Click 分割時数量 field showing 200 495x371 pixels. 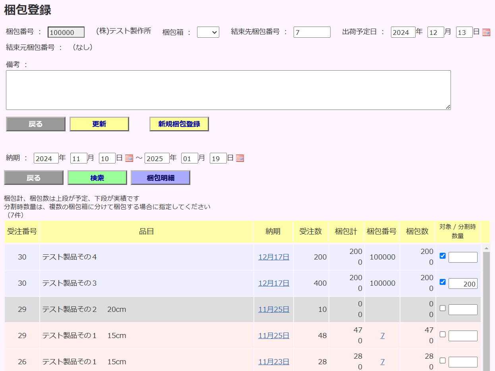pos(463,284)
